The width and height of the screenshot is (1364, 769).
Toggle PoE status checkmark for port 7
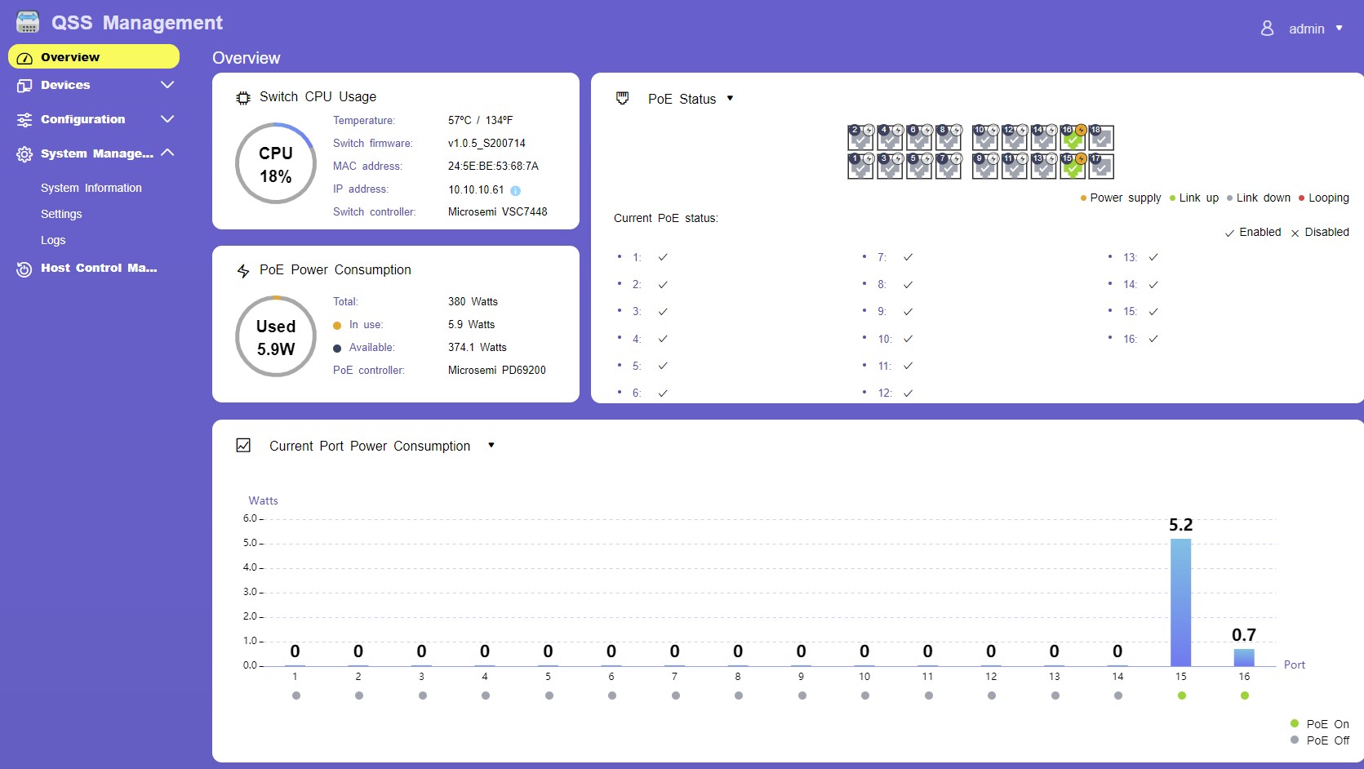pyautogui.click(x=908, y=257)
